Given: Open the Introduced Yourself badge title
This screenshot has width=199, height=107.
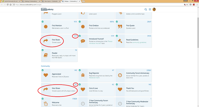Looking at the screenshot, I should [x=96, y=39].
